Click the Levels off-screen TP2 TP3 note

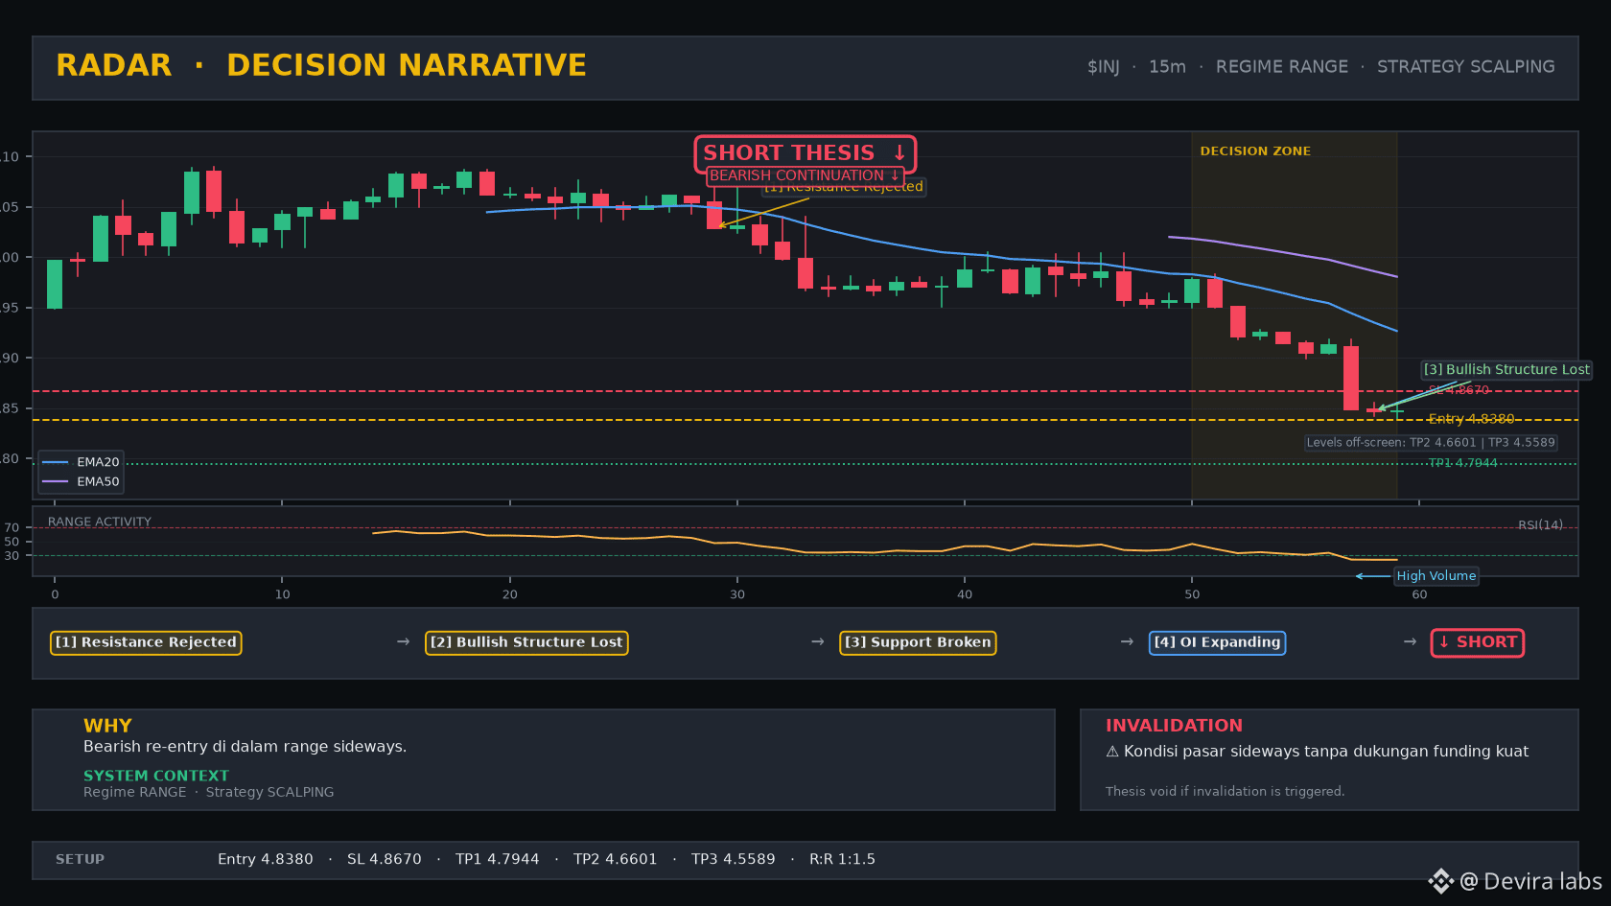click(x=1431, y=442)
